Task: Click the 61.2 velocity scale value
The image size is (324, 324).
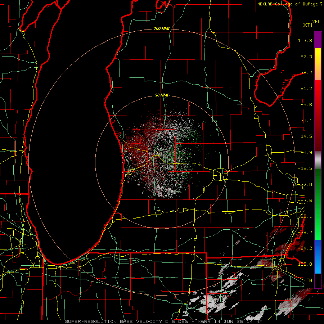Action: tap(306, 89)
